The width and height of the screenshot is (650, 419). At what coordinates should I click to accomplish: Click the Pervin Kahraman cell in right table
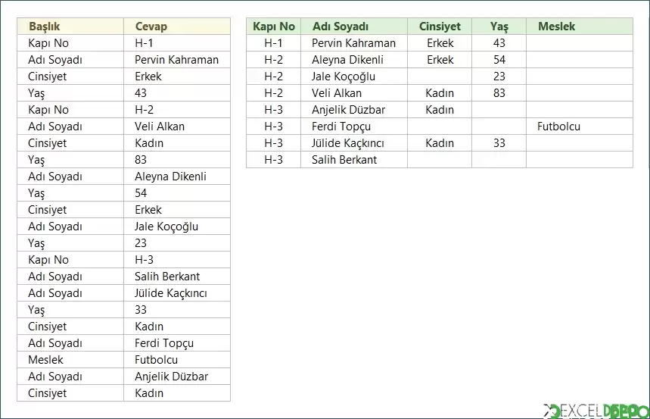[354, 42]
